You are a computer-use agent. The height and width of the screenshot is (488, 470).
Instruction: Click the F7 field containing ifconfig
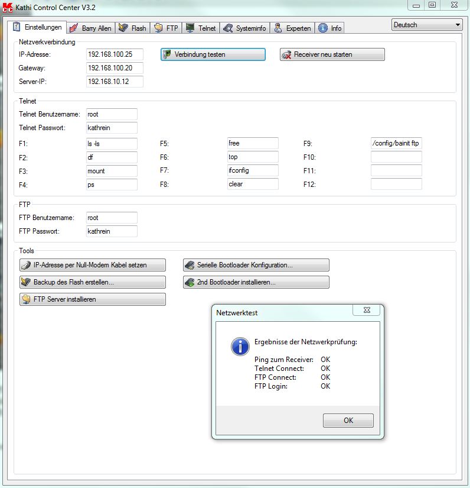(x=253, y=170)
